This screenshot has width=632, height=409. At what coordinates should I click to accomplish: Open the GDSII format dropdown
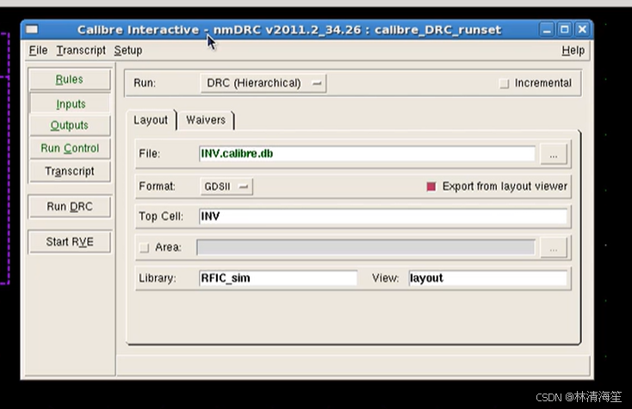pyautogui.click(x=226, y=186)
